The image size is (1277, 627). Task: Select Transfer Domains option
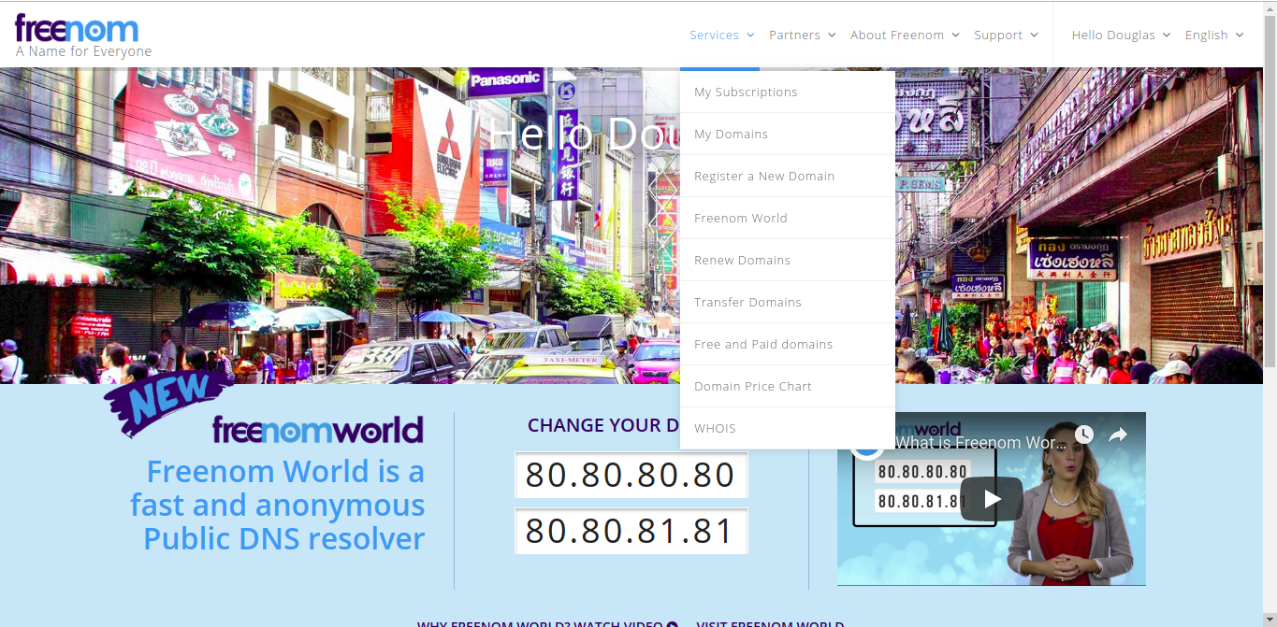(x=788, y=302)
